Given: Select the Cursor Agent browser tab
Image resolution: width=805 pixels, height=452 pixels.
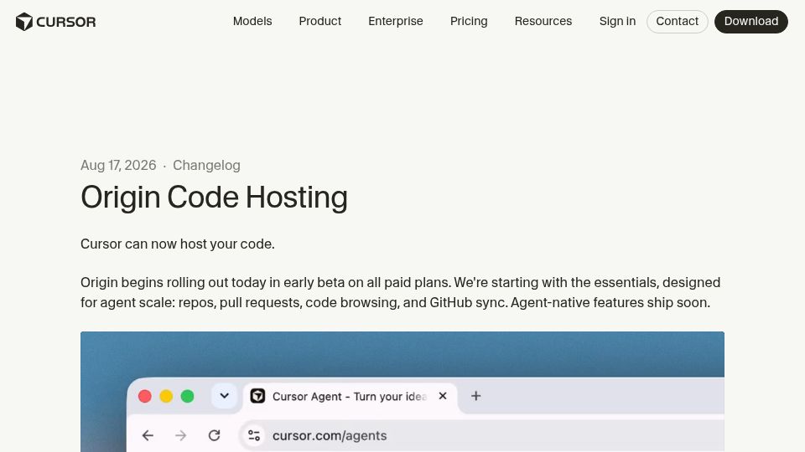Looking at the screenshot, I should pyautogui.click(x=350, y=397).
